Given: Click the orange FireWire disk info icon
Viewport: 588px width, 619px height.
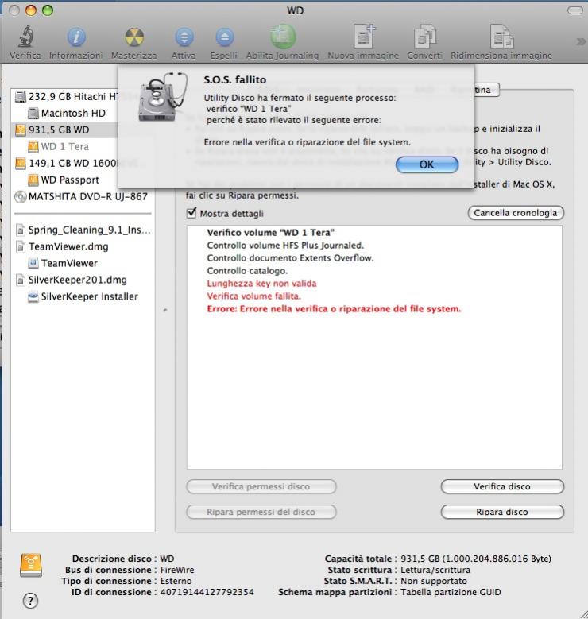Looking at the screenshot, I should [x=31, y=565].
